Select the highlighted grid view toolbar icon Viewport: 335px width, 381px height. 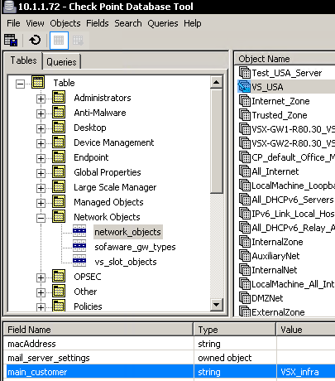pyautogui.click(x=59, y=41)
